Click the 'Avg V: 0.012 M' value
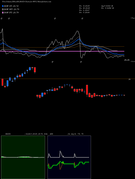The width and height of the screenshot is (135, 179). (107, 6)
